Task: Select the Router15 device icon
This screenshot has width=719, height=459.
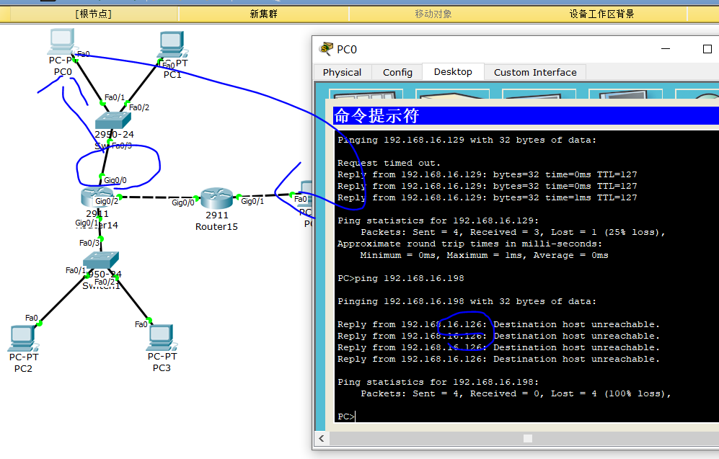Action: tap(216, 198)
